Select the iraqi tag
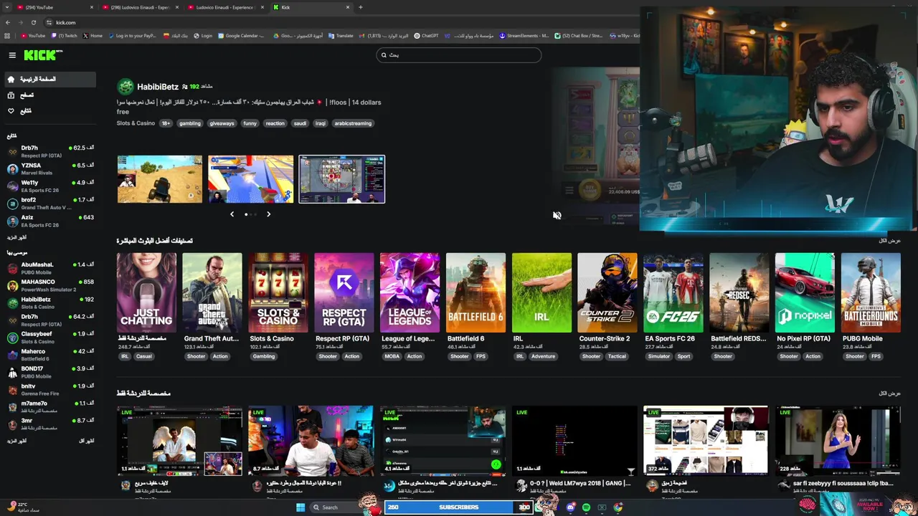 tap(320, 123)
